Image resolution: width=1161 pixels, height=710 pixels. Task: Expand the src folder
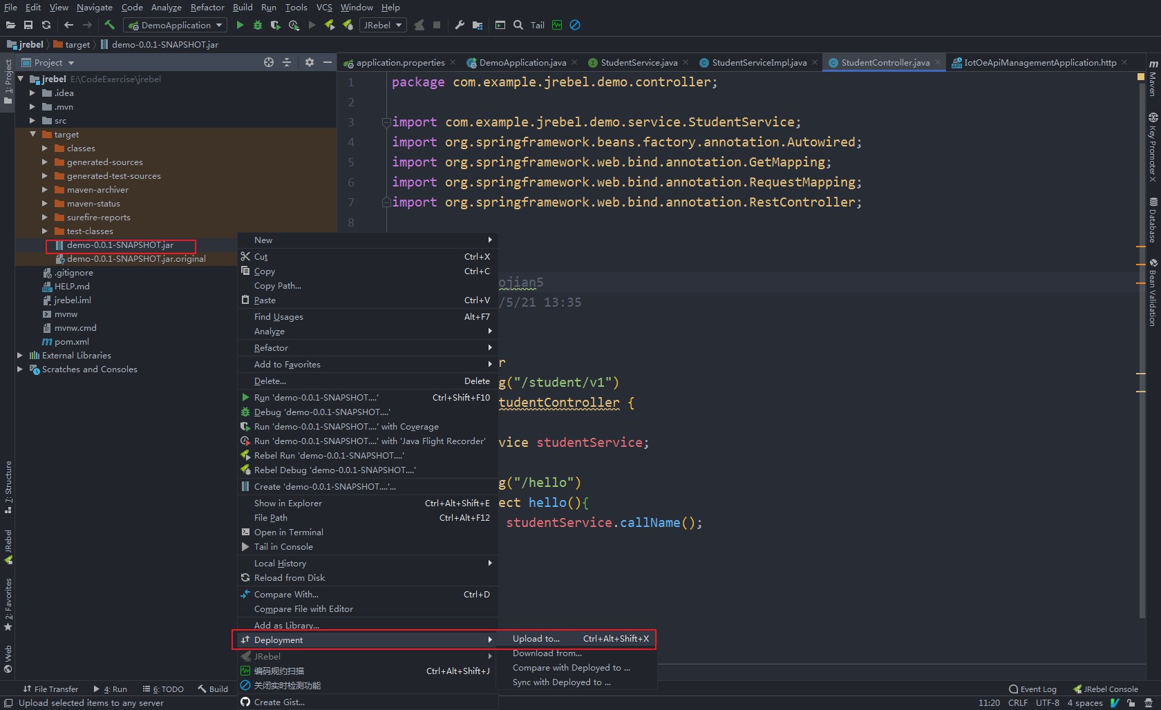[32, 120]
